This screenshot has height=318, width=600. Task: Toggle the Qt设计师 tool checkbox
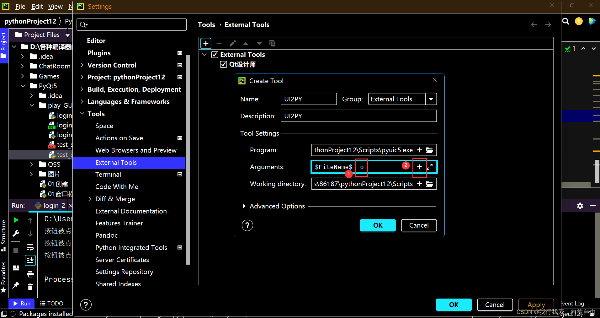pos(223,64)
